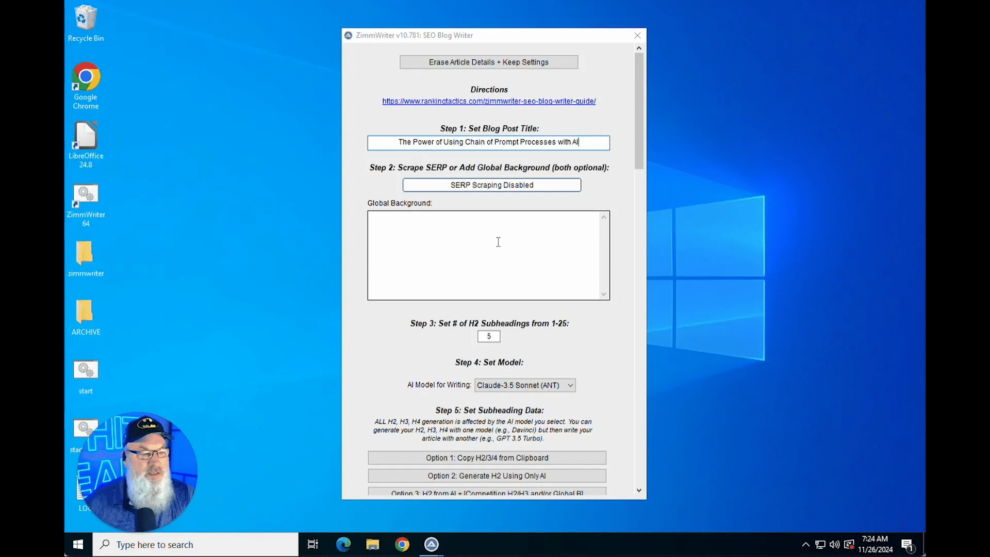This screenshot has height=557, width=990.
Task: Launch the ZimmWriter 64 desktop shortcut
Action: (x=86, y=204)
